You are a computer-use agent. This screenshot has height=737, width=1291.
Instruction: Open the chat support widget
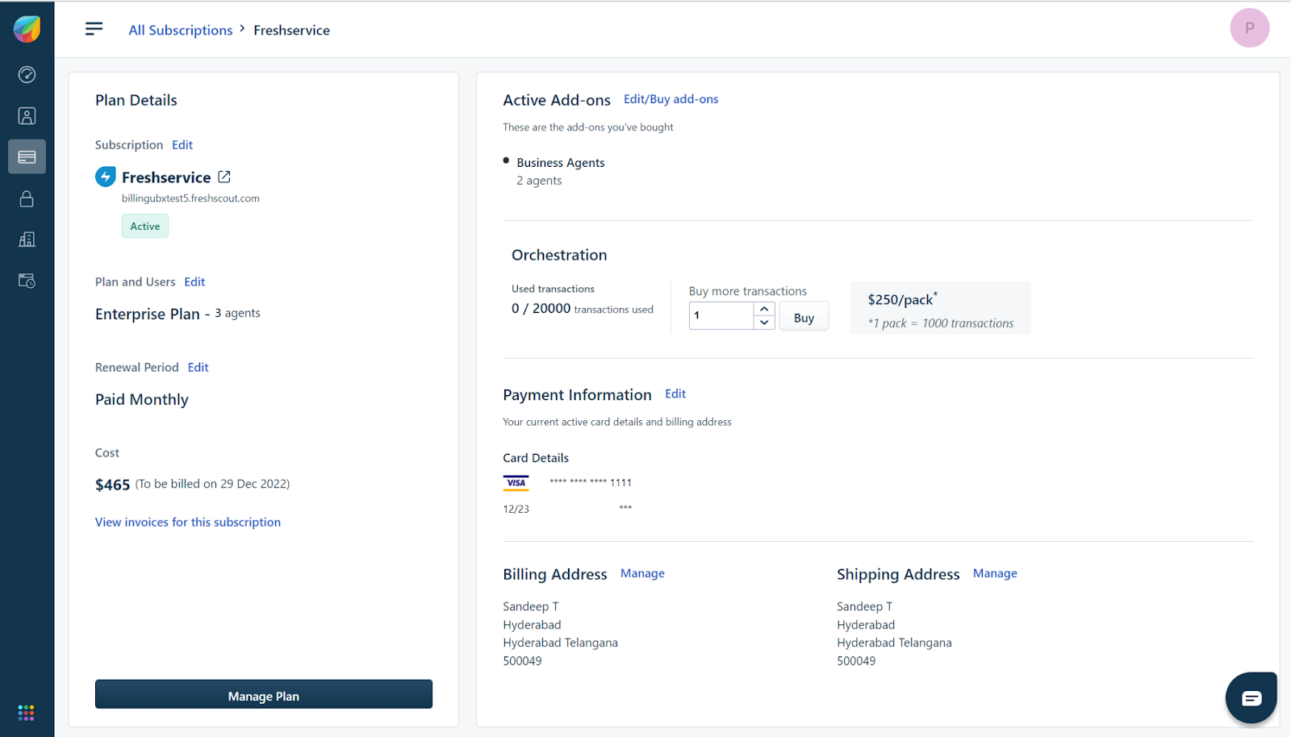point(1251,697)
